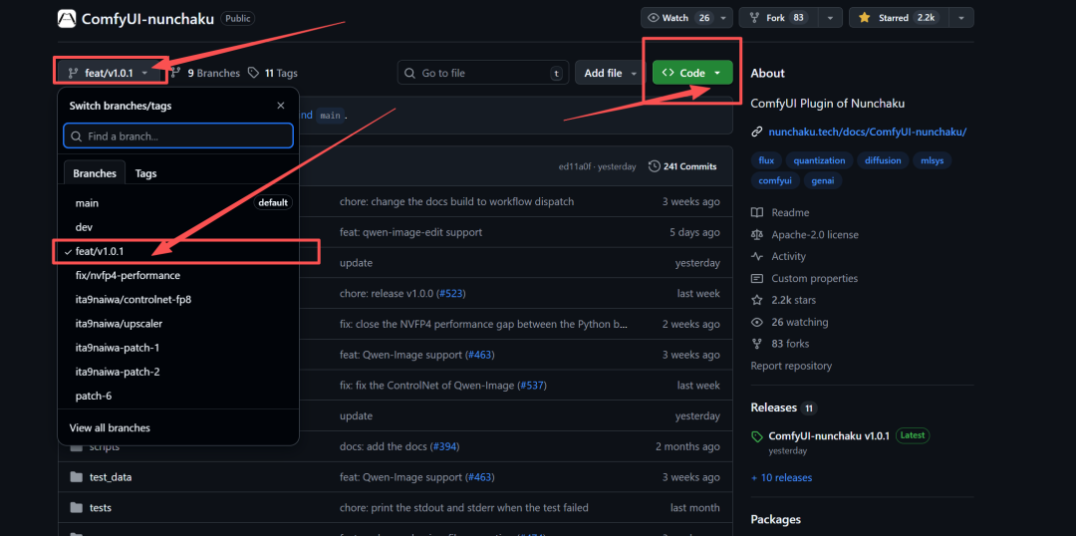Select the Branches tab
The width and height of the screenshot is (1076, 536).
(95, 173)
